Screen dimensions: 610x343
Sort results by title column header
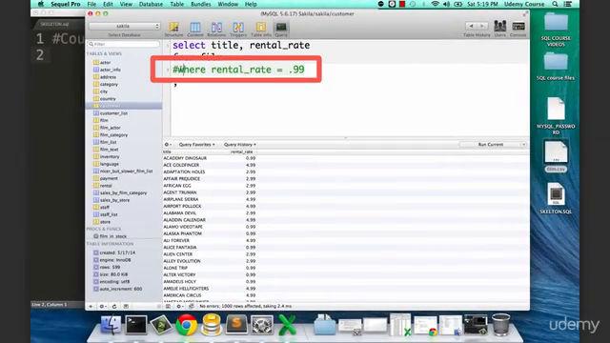(x=194, y=151)
